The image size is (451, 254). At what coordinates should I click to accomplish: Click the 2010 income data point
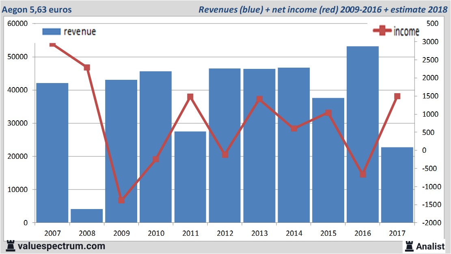(x=156, y=159)
